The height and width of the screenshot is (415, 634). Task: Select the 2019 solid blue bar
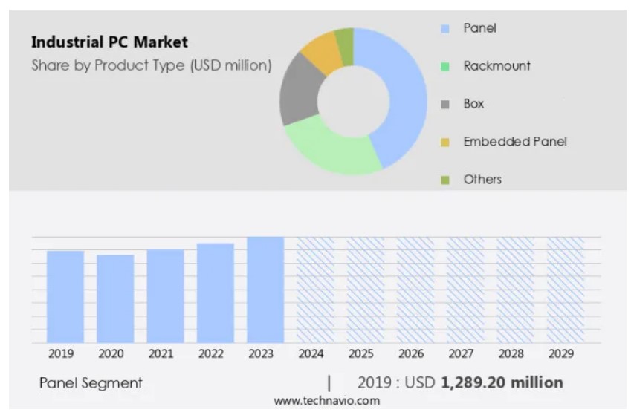coord(65,297)
